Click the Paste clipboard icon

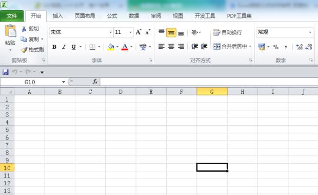point(10,31)
